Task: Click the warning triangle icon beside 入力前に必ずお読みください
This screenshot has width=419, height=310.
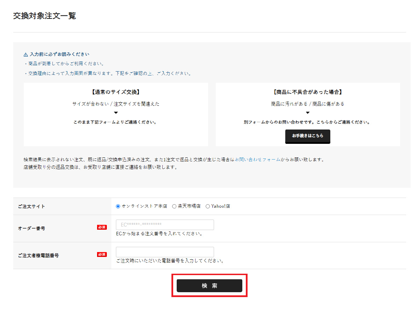Action: (25, 54)
